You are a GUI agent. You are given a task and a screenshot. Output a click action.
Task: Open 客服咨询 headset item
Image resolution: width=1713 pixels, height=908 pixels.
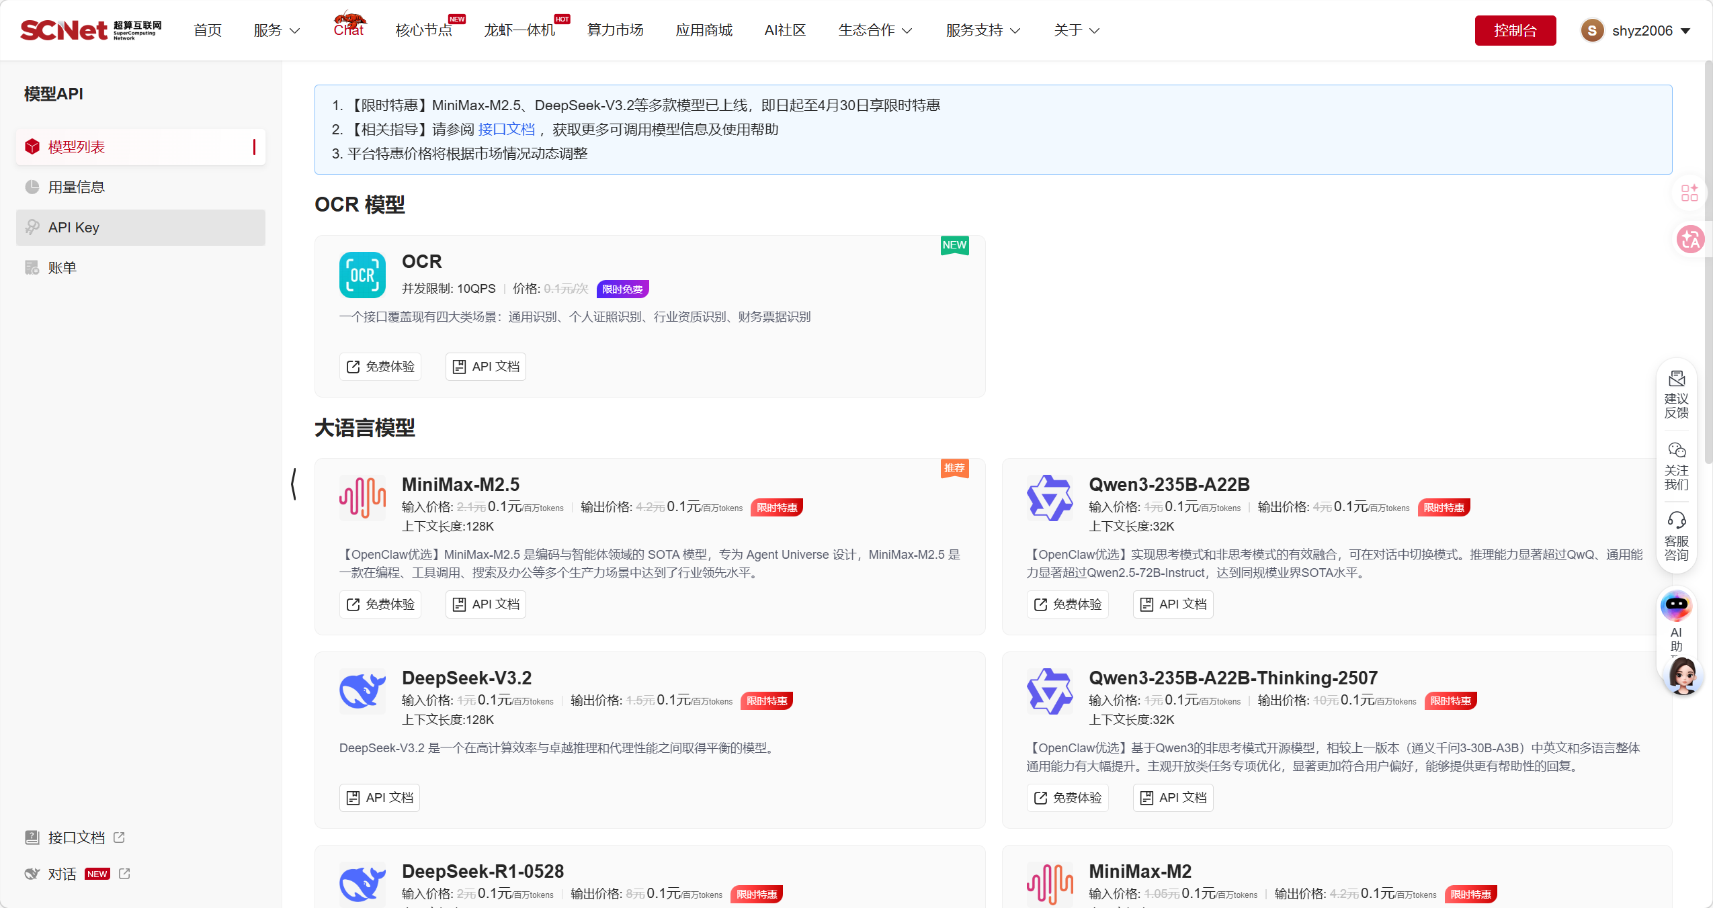1677,537
